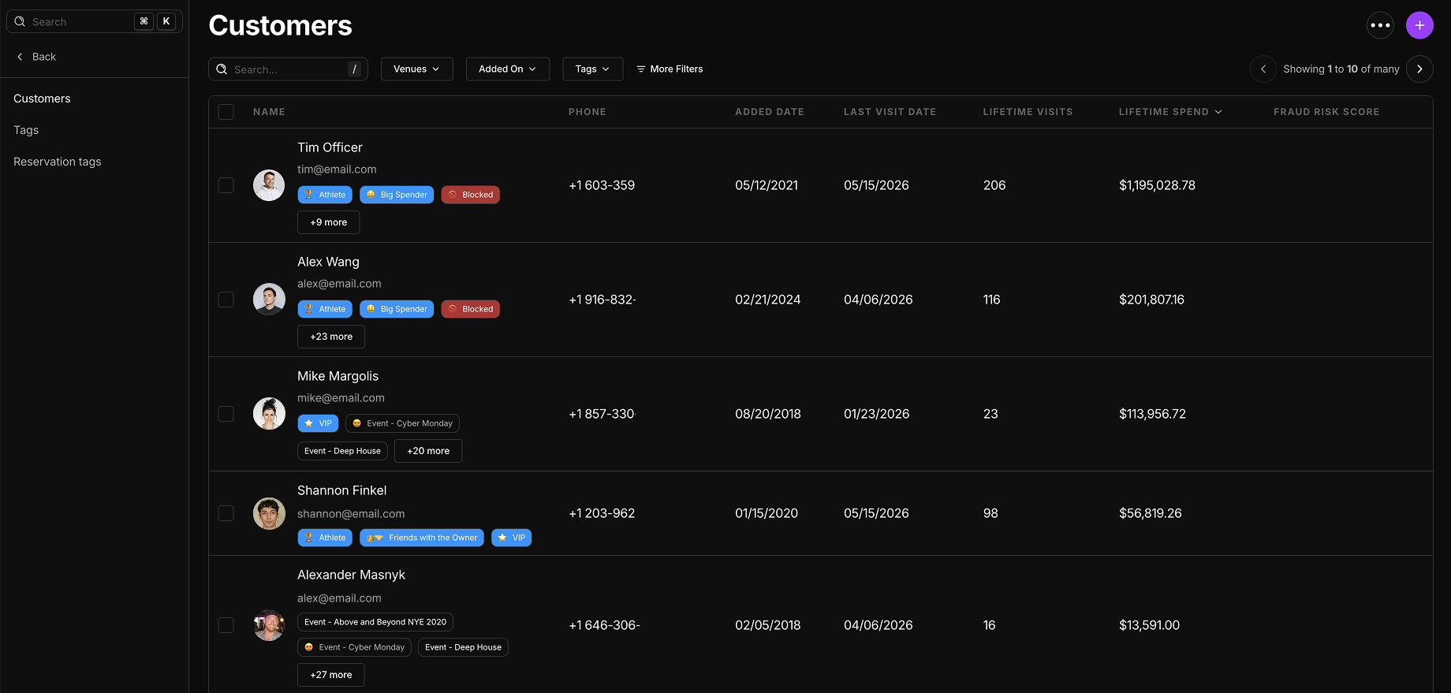Click Mike Margolis's avatar
Screen dimensions: 1451x693
(269, 414)
